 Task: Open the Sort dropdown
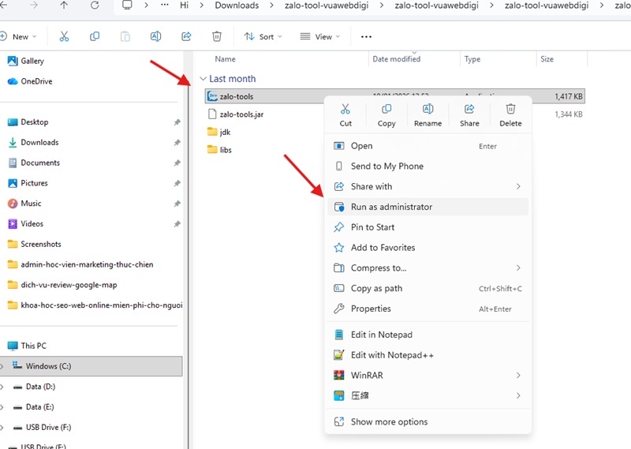click(x=263, y=36)
